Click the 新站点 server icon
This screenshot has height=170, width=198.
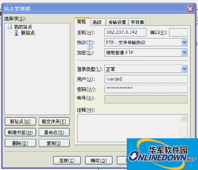[x=17, y=32]
